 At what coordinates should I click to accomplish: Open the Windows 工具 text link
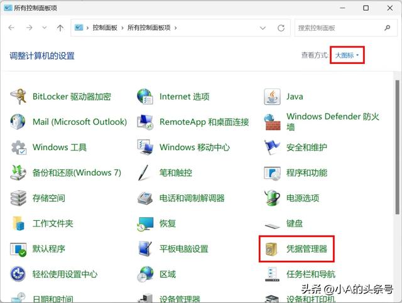60,147
